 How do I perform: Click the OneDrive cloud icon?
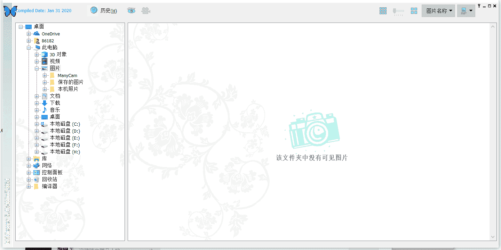pyautogui.click(x=37, y=34)
